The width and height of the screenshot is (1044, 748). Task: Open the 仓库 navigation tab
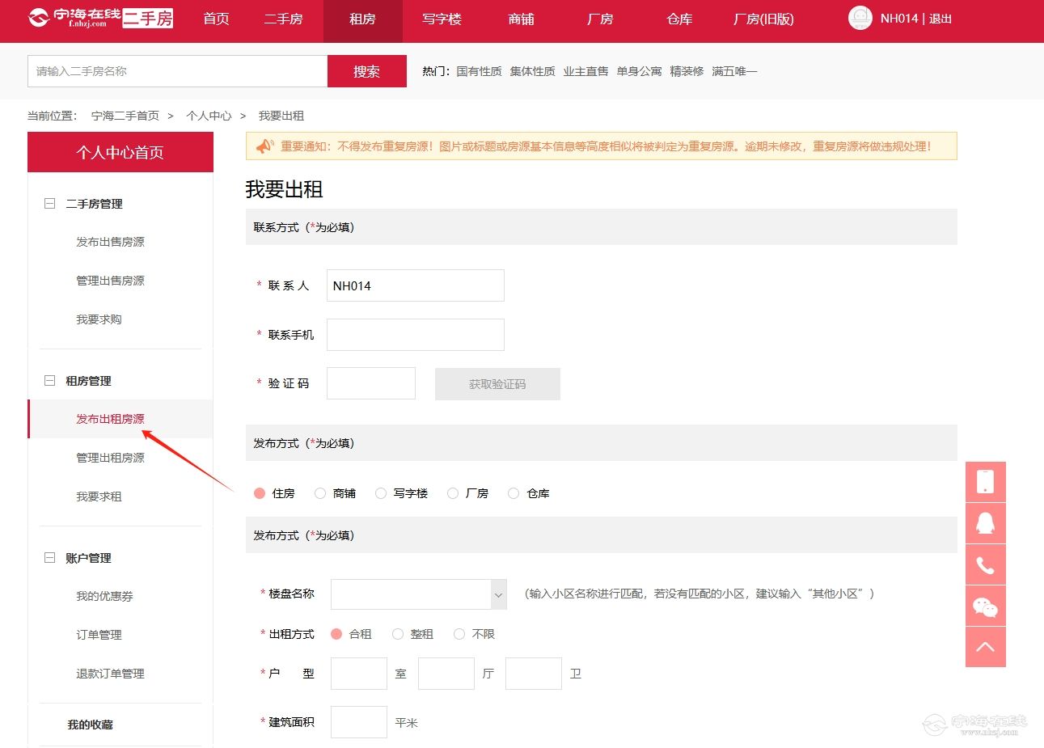tap(679, 19)
